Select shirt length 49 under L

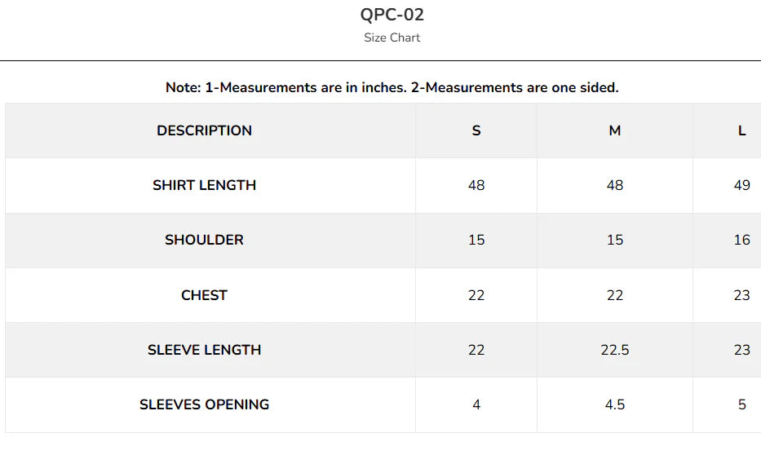(741, 185)
